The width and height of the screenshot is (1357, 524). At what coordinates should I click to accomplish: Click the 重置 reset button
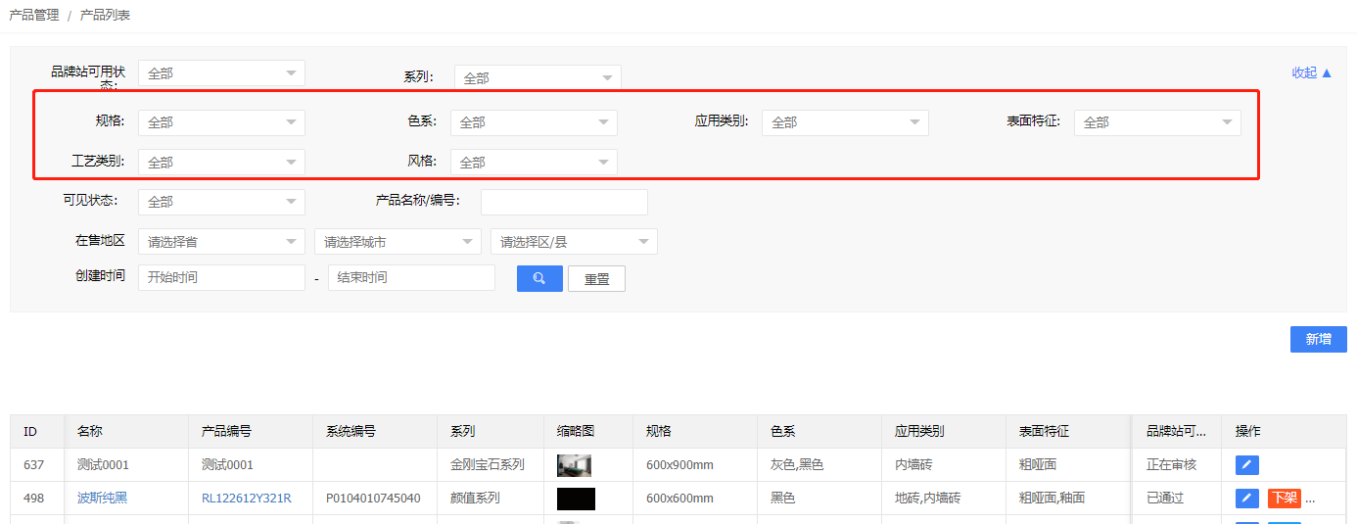click(x=596, y=279)
